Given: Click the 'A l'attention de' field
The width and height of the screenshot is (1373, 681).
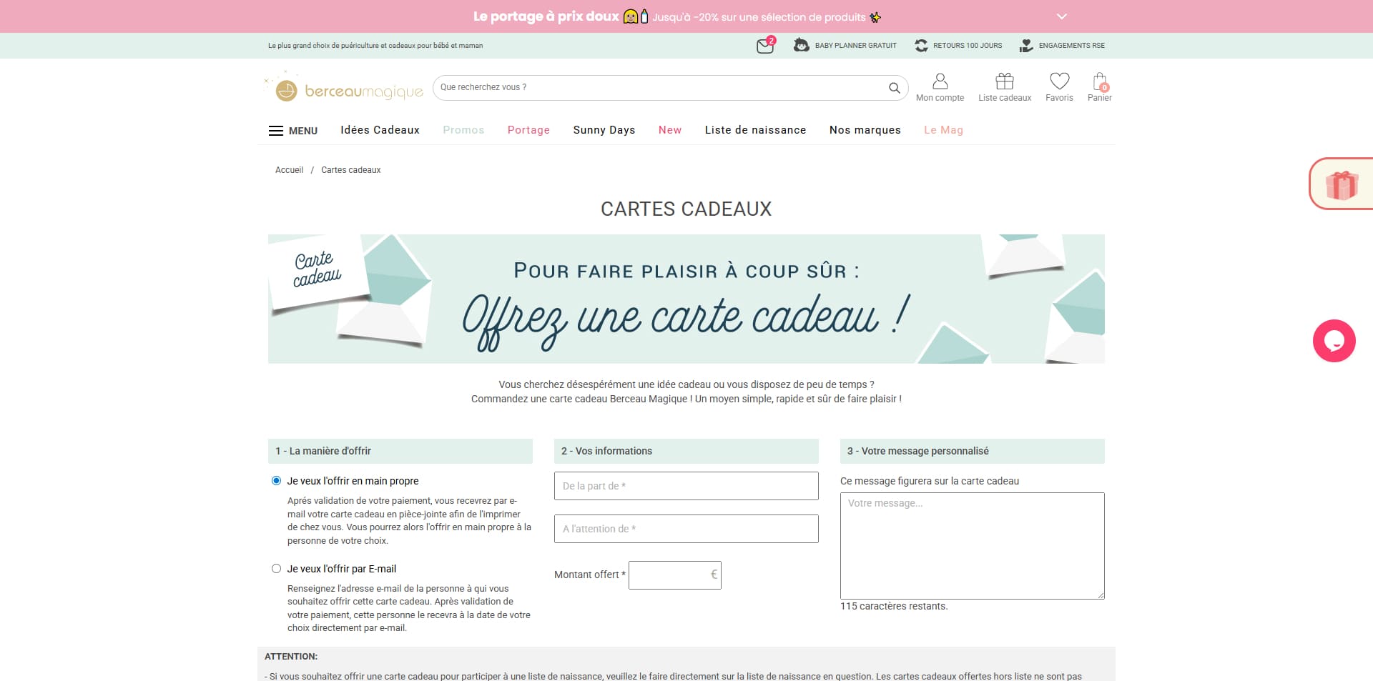Looking at the screenshot, I should click(686, 529).
